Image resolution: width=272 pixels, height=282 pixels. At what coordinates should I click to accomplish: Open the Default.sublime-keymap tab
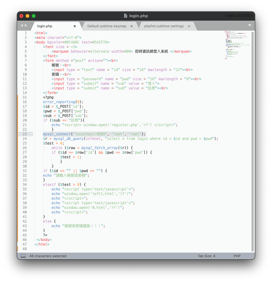tap(107, 26)
